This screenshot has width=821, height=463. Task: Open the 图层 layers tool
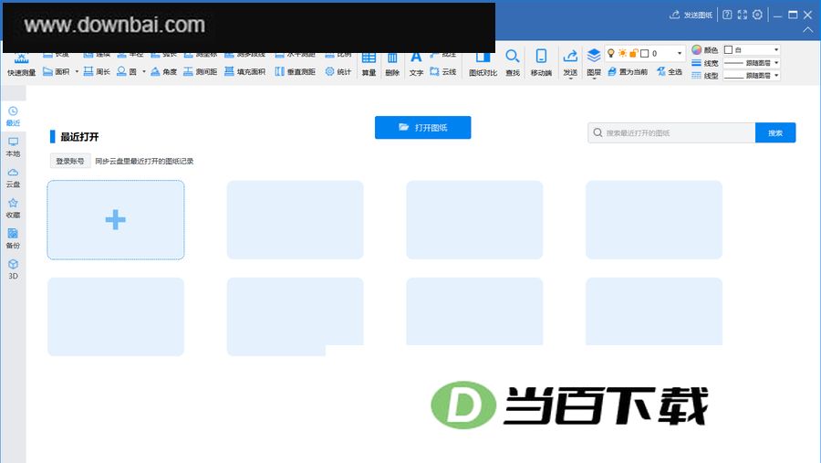(x=594, y=64)
